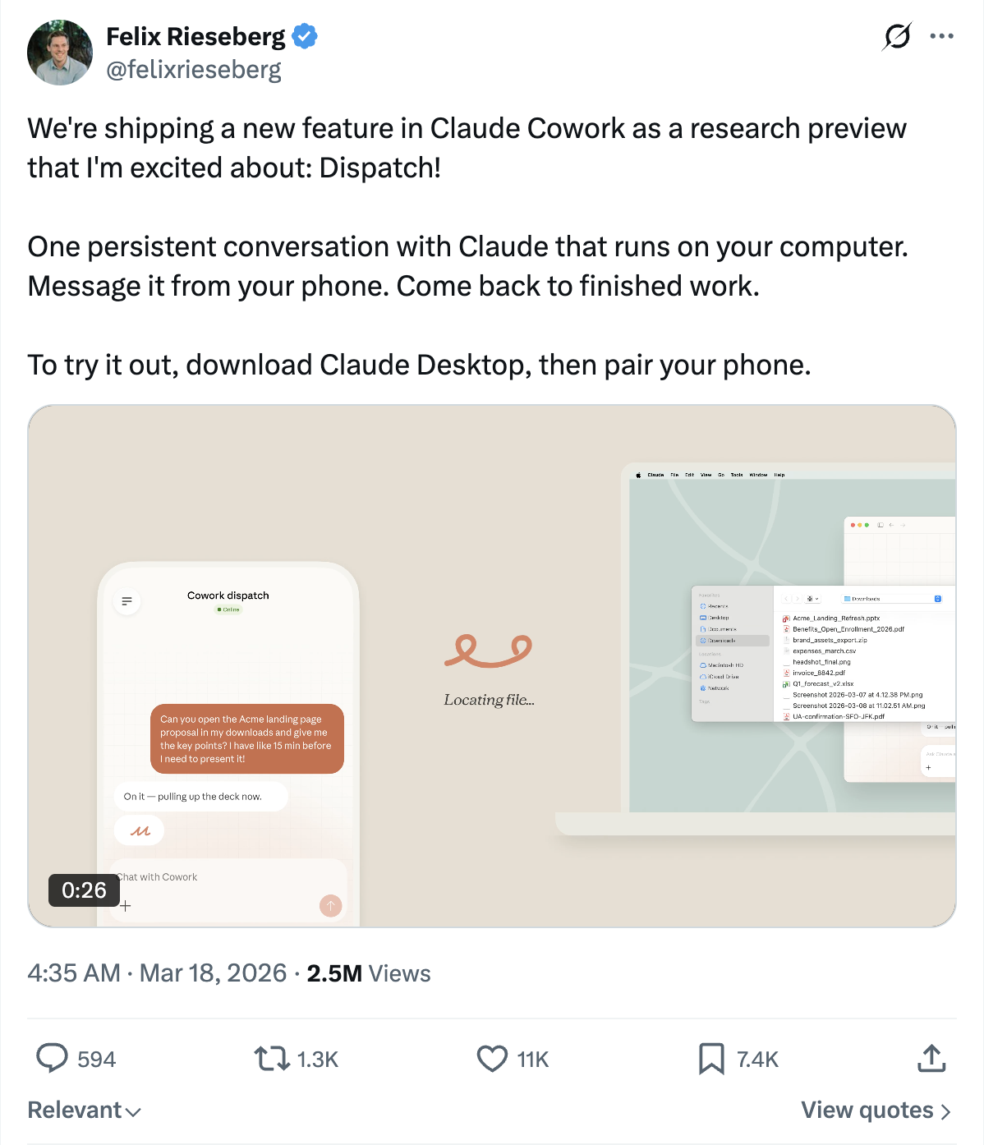Open Felix Rieseberg's profile picture
The width and height of the screenshot is (984, 1145).
coord(60,53)
